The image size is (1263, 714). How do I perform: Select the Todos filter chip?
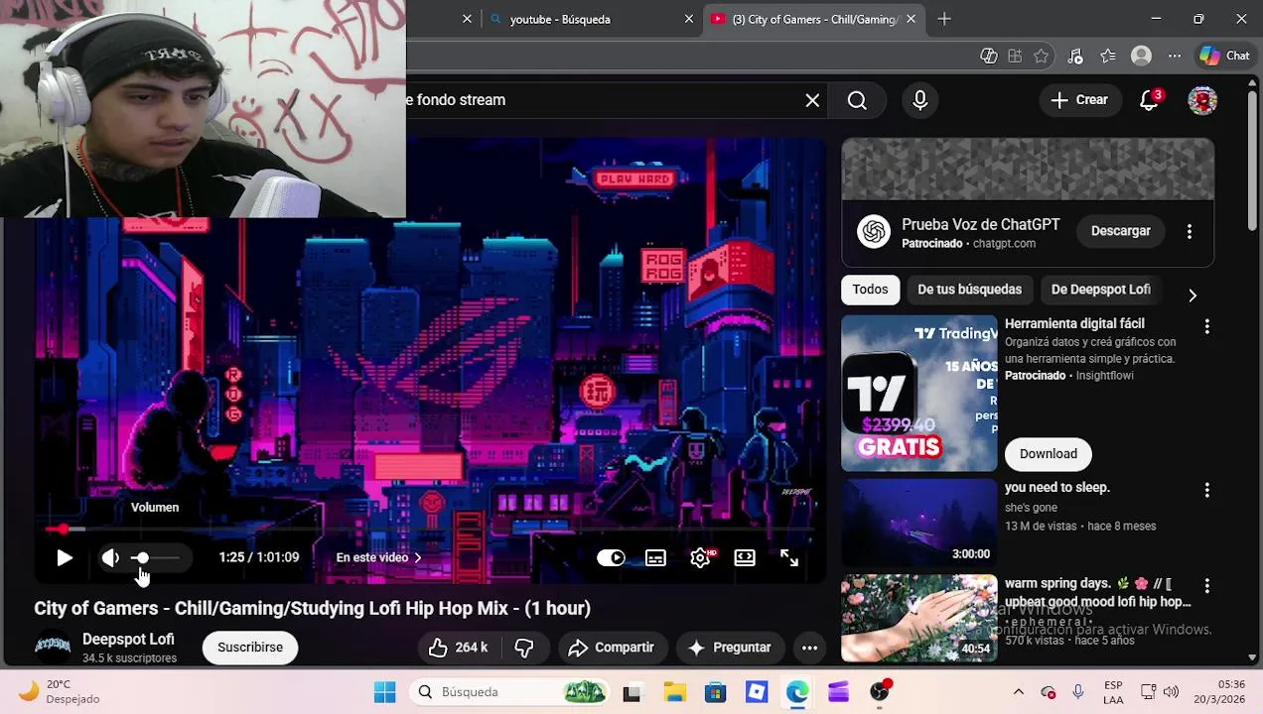click(870, 290)
